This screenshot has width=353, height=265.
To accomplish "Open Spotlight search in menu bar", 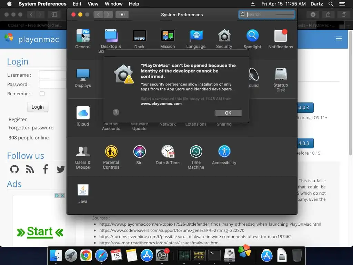I will (x=331, y=4).
